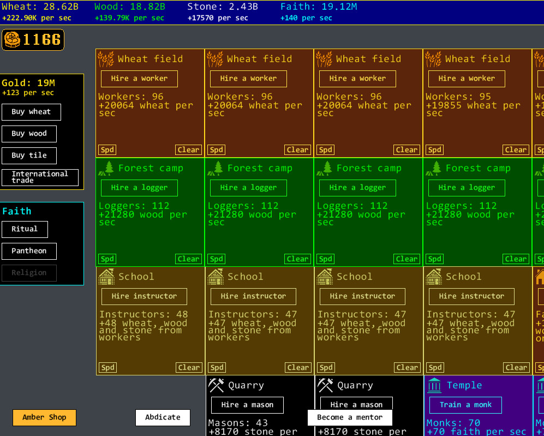Click the temple pillars icon on the Temple

pos(434,385)
